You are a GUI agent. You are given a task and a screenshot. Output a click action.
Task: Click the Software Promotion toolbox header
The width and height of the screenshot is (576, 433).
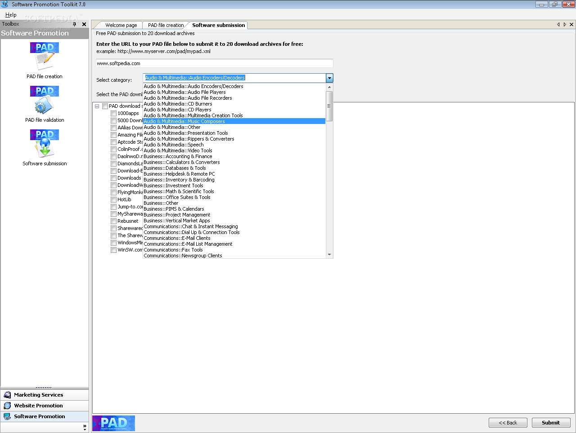(x=45, y=33)
